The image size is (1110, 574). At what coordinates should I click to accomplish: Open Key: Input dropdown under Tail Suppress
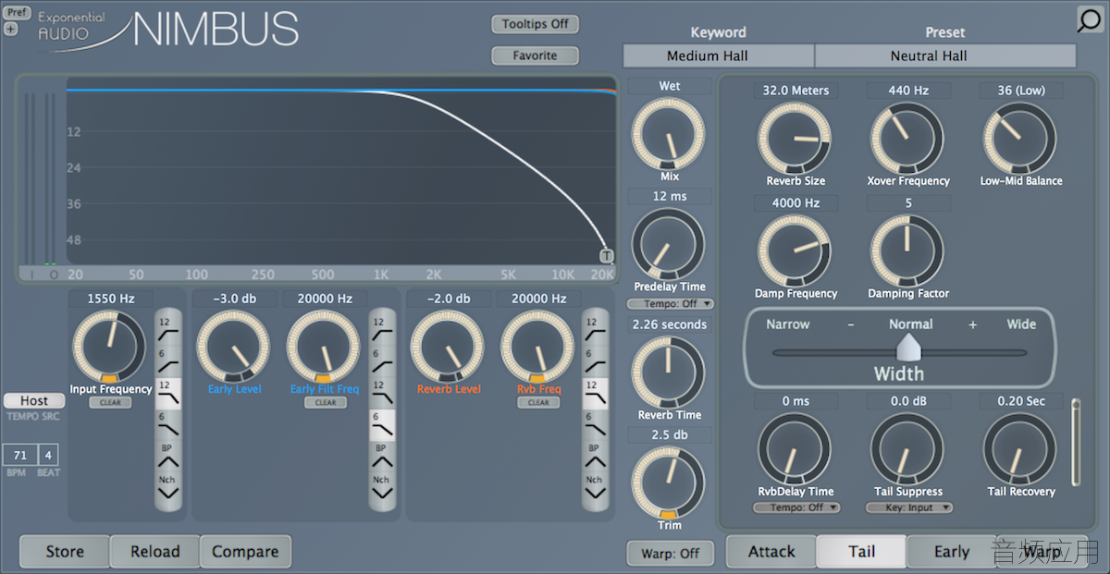tap(909, 507)
